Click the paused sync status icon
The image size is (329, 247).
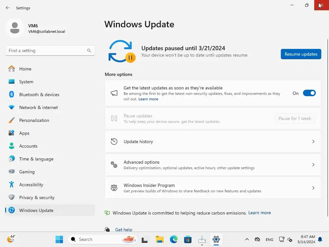122,51
